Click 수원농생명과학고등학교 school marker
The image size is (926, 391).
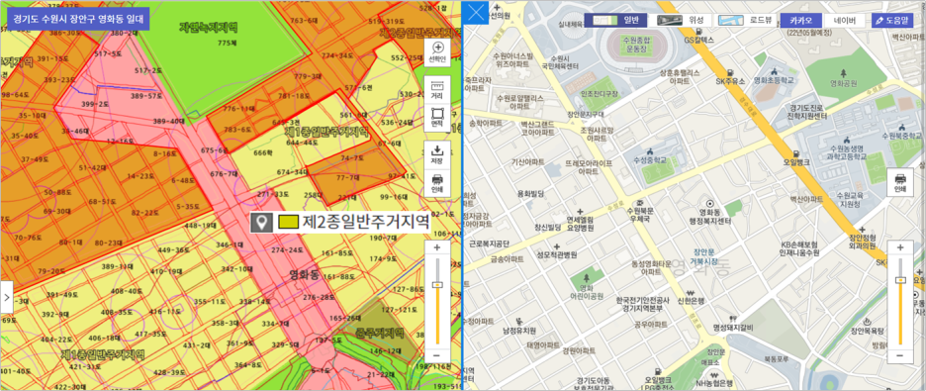848,149
